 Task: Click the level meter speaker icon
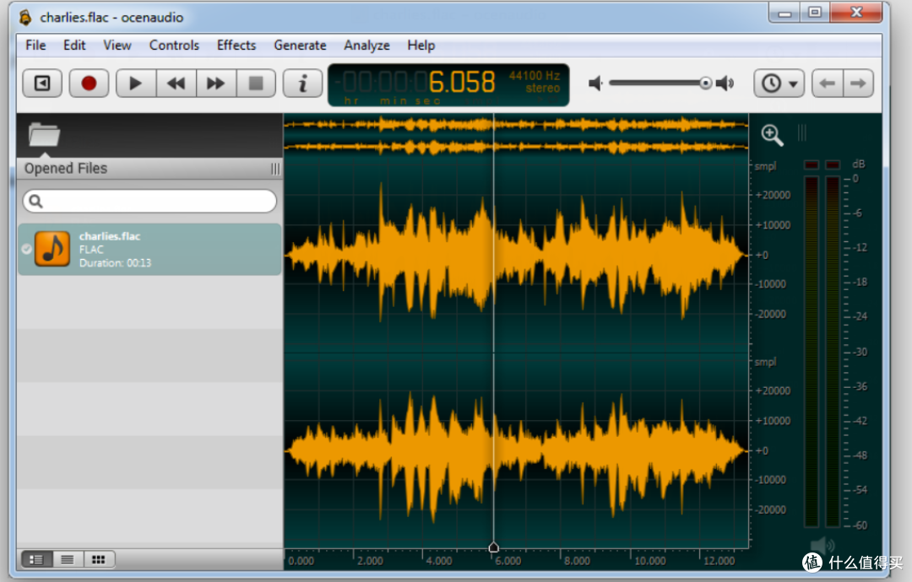click(822, 546)
